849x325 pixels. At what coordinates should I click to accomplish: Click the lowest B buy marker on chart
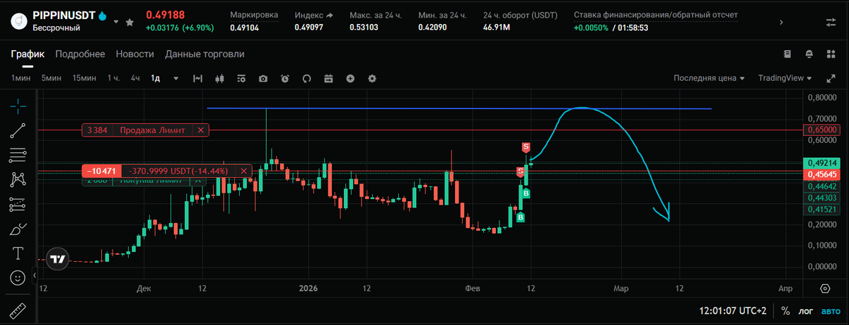tap(521, 218)
